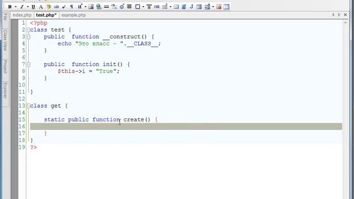Click the red picture frame icon

tap(219, 7)
